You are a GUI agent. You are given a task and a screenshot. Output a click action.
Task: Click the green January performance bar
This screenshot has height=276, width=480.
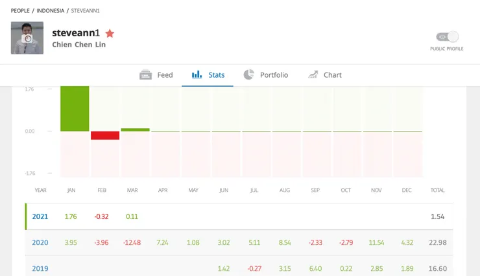pyautogui.click(x=75, y=108)
